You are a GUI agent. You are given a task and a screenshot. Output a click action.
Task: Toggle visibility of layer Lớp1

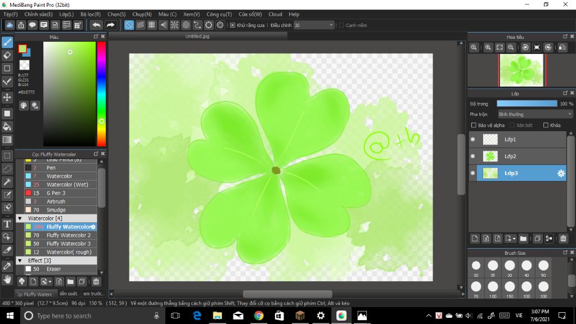(472, 139)
